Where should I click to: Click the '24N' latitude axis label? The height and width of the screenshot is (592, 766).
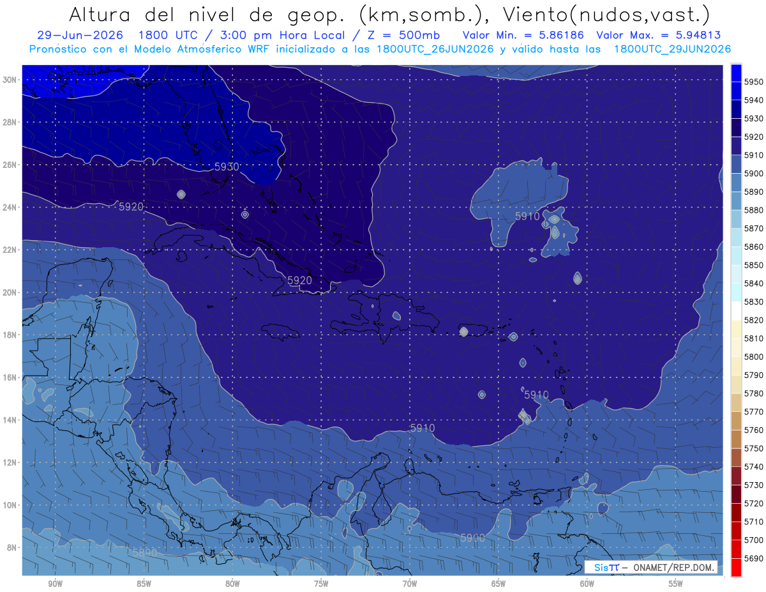10,208
